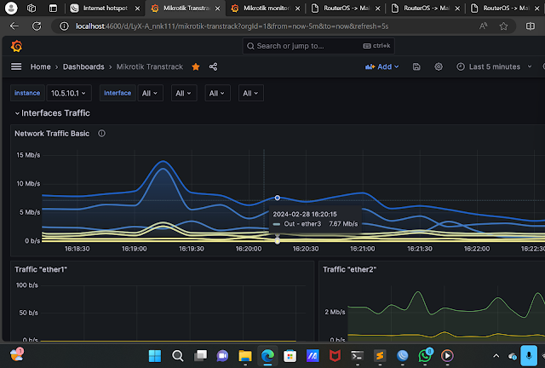Open browser profile avatar
The image size is (545, 368).
11,8
